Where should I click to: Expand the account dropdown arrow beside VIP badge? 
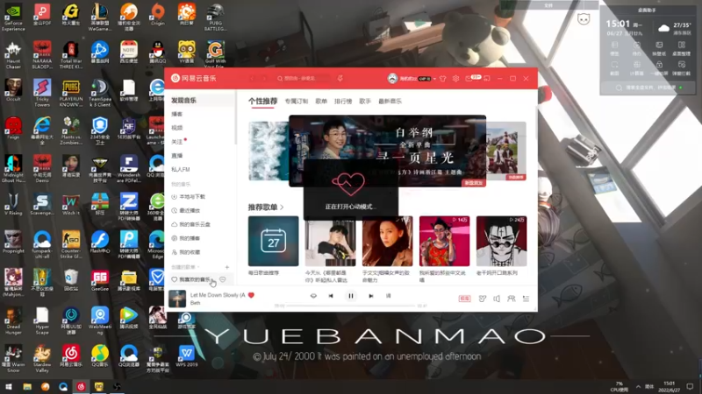434,79
